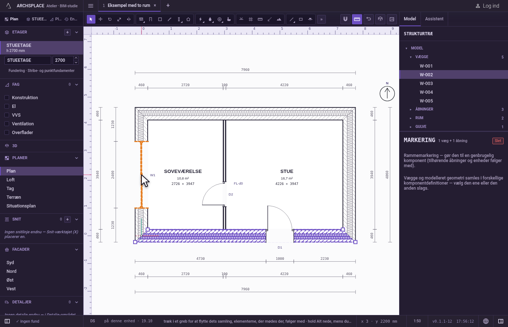Show more tools with the overflow arrows

(x=321, y=19)
